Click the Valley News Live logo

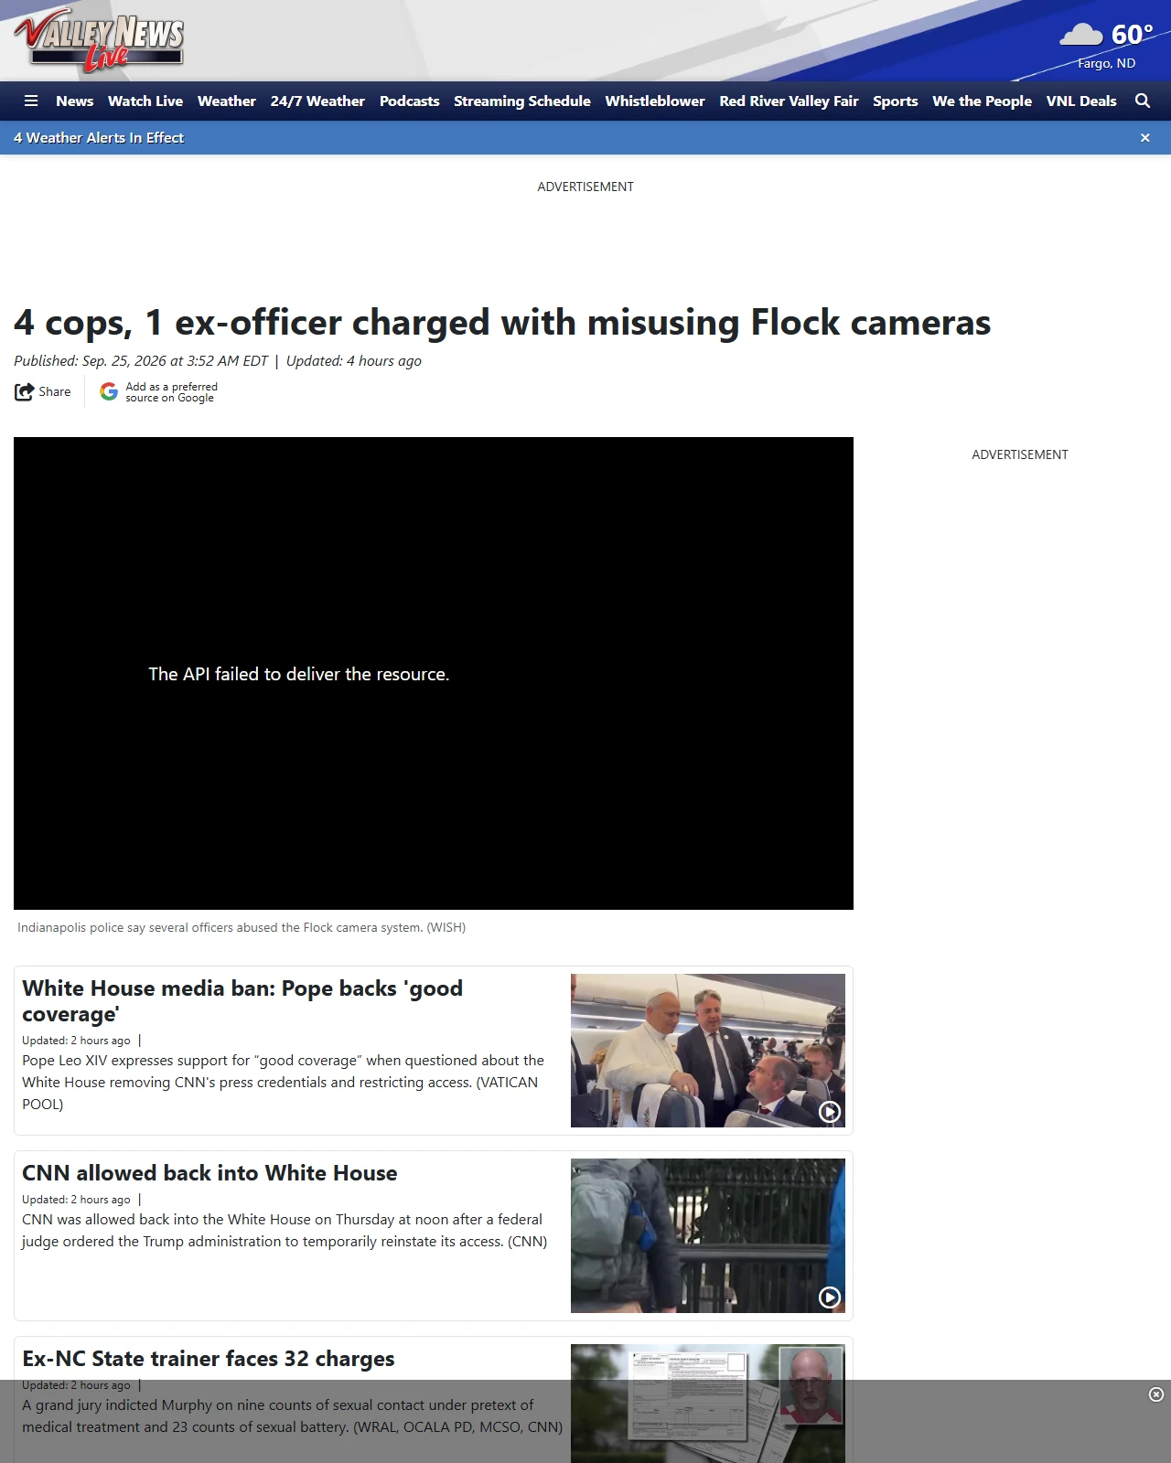coord(99,41)
